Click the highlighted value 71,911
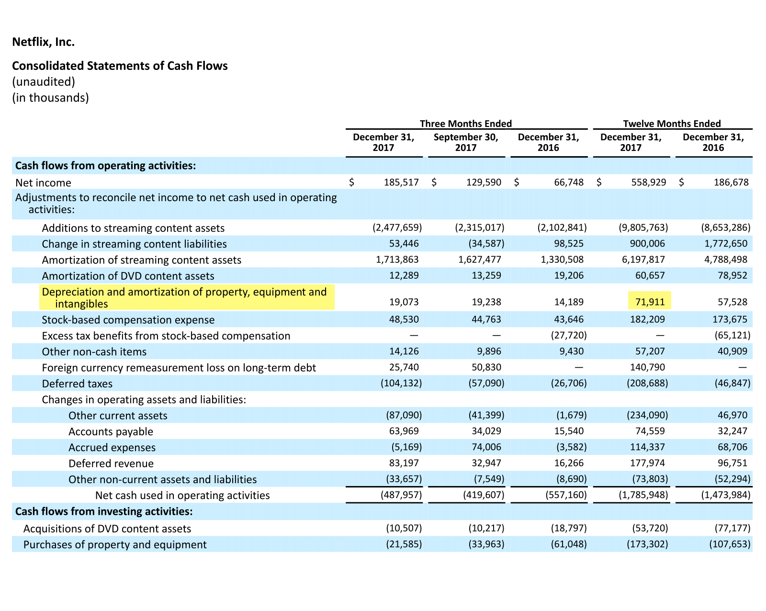The image size is (766, 611). tap(650, 302)
